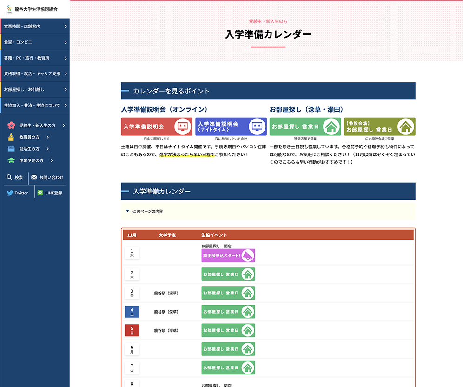This screenshot has height=387, width=463.
Task: Click お部屋探し 営業日 banner for Nov 4
Action: [x=228, y=312]
